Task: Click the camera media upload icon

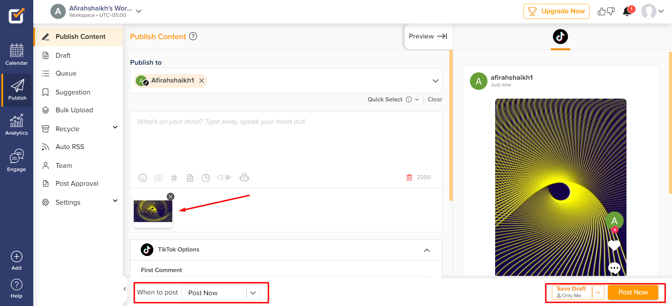Action: (x=158, y=178)
